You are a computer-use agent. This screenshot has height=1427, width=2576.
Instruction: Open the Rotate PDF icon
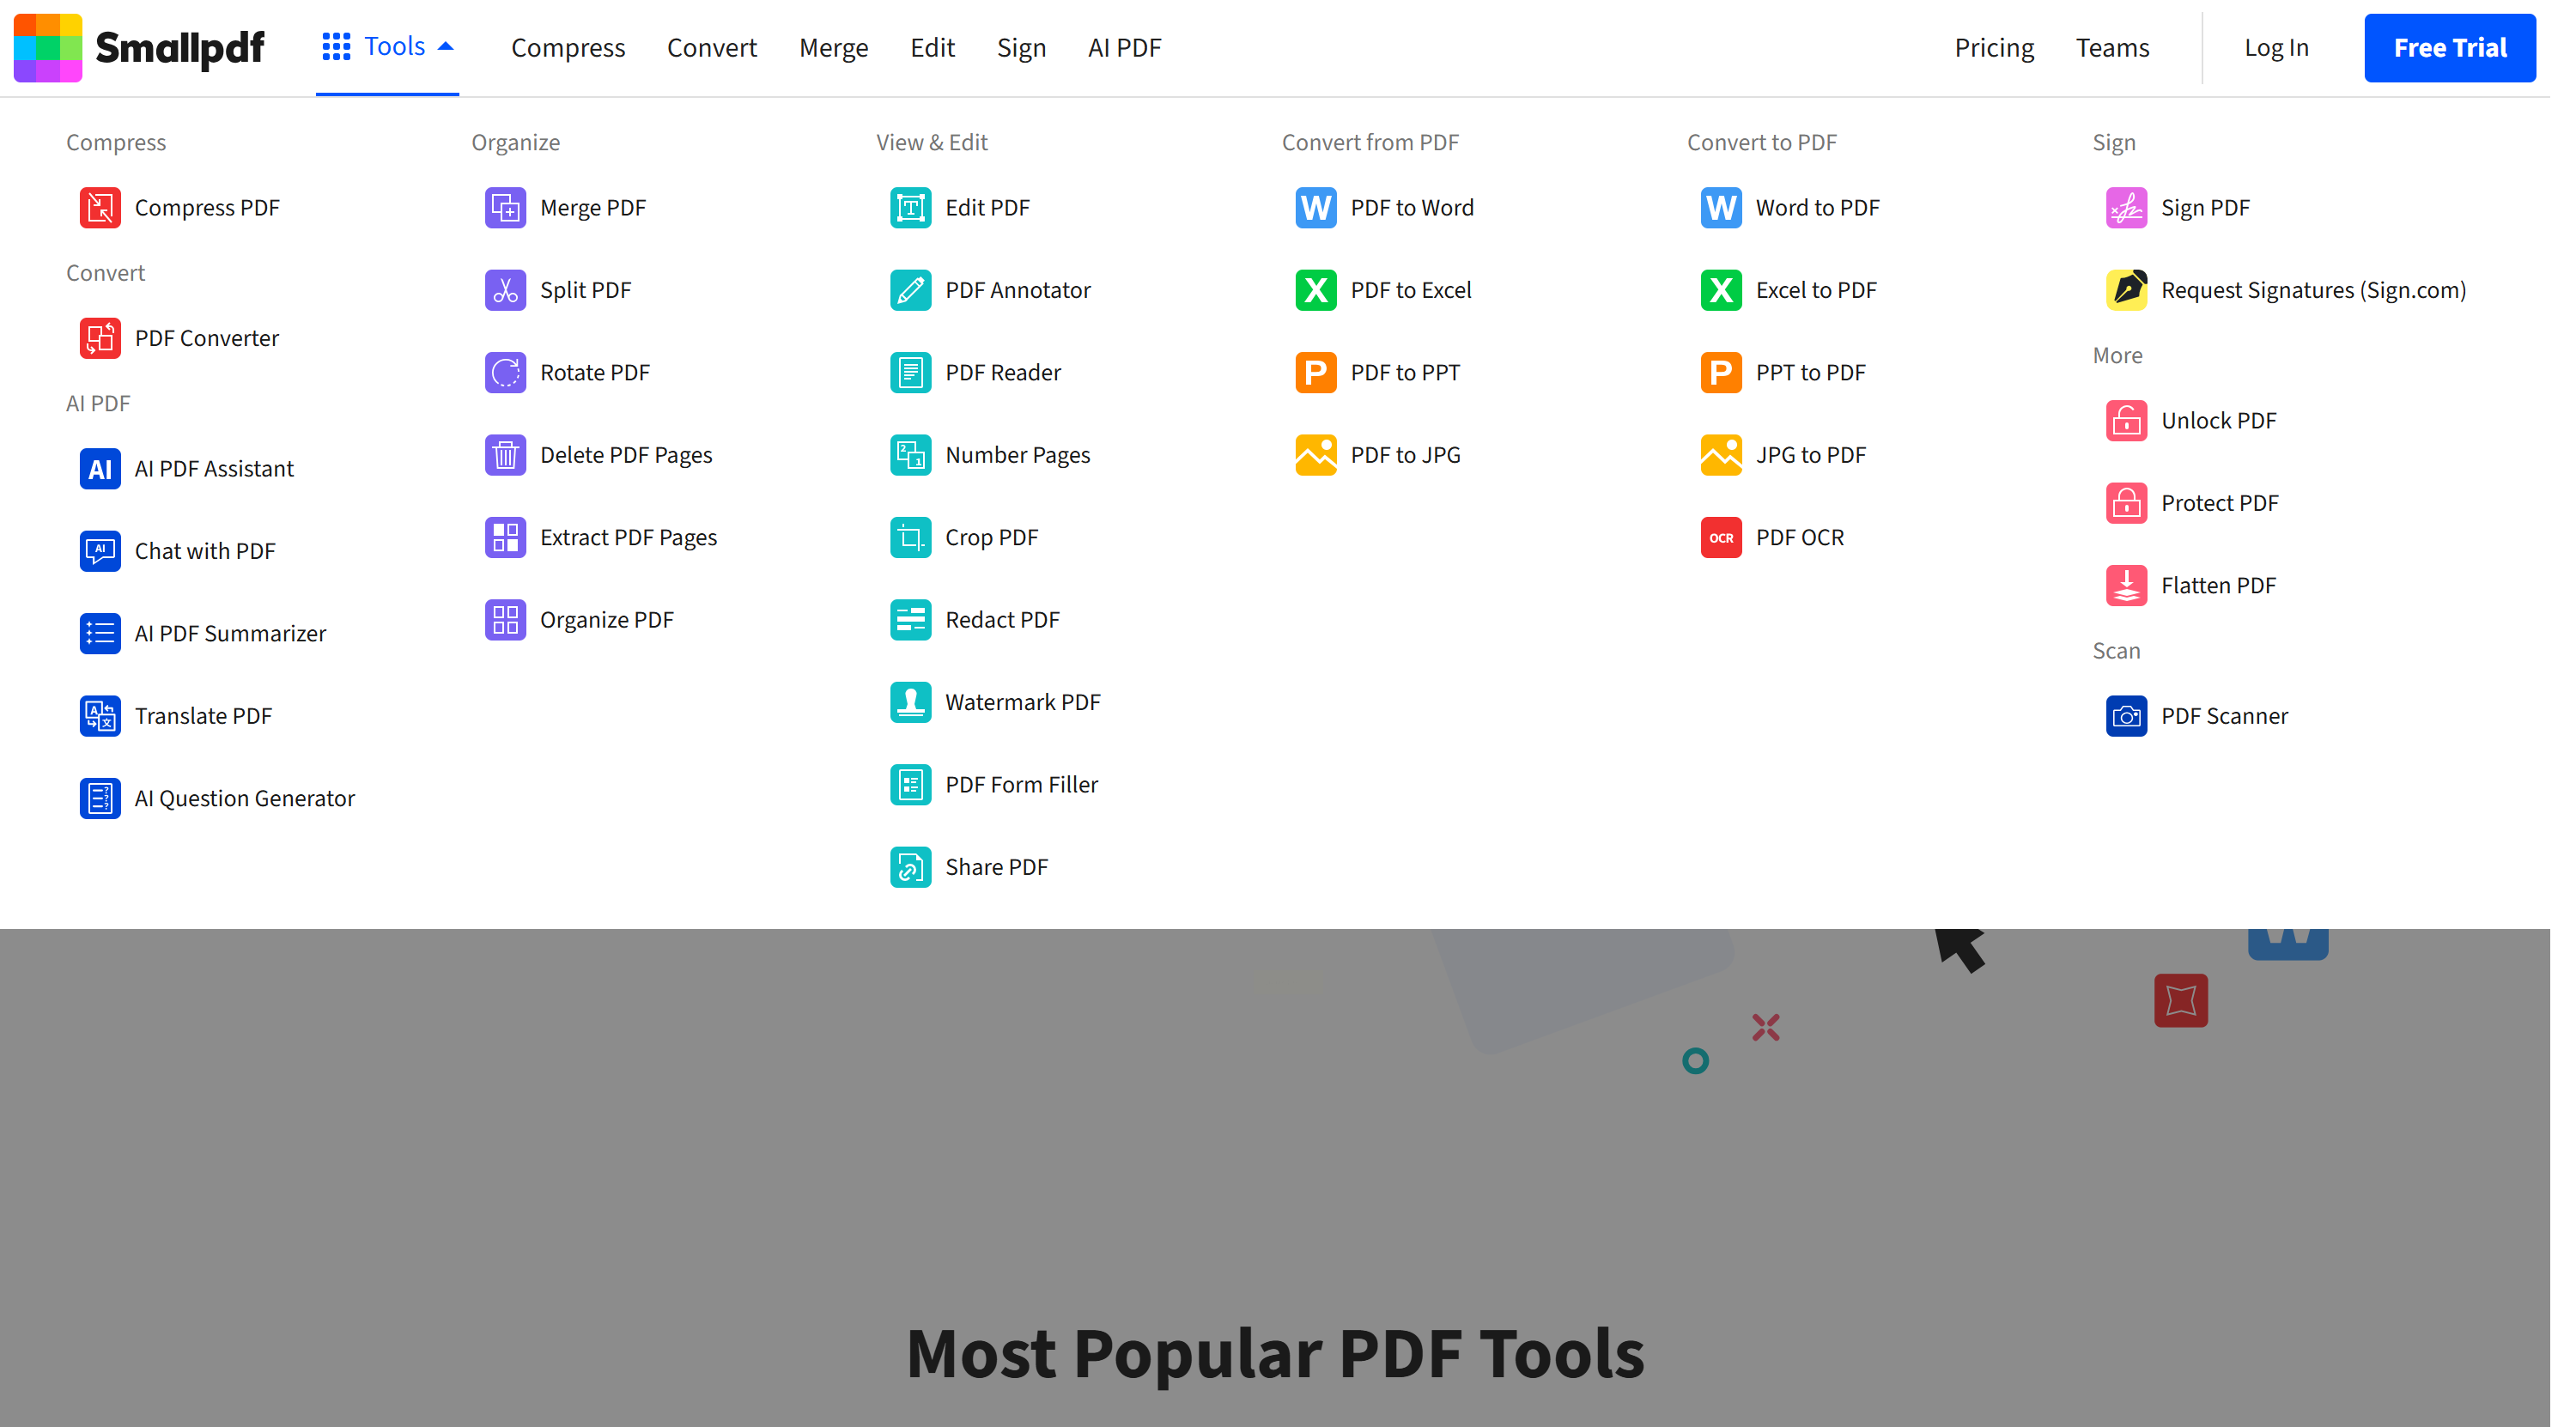[505, 373]
